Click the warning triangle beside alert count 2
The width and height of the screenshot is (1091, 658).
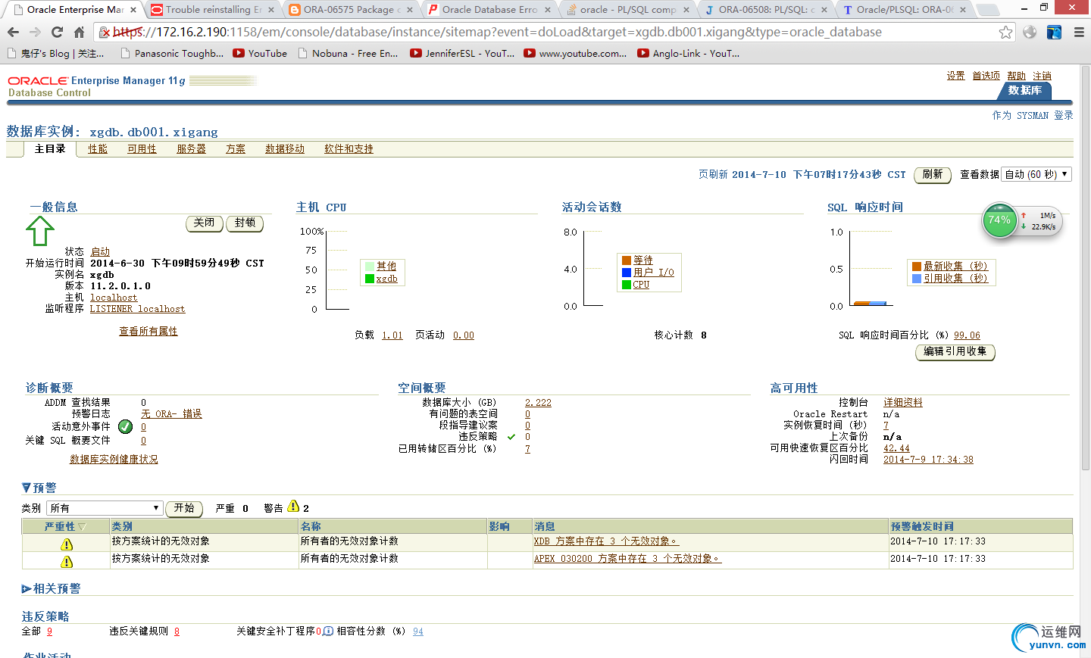[293, 507]
